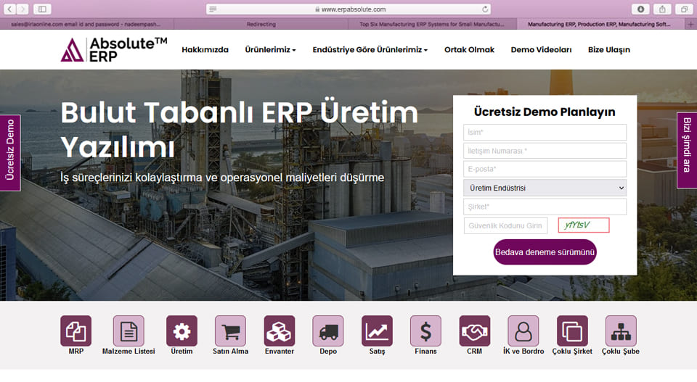Open the İK ve Bordro text label
This screenshot has height=382, width=697.
click(x=523, y=352)
